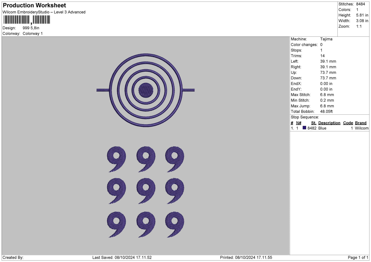
Task: Click the zoom value "1:1"
Action: [359, 26]
